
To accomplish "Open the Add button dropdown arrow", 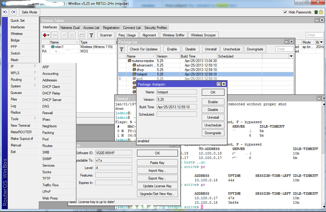I will tap(48, 35).
